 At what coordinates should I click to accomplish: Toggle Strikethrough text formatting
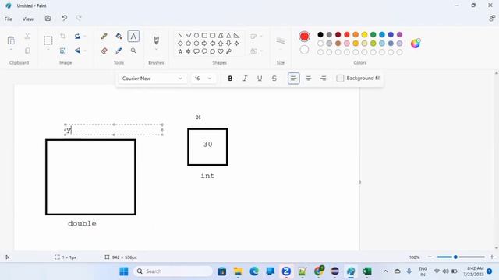274,79
